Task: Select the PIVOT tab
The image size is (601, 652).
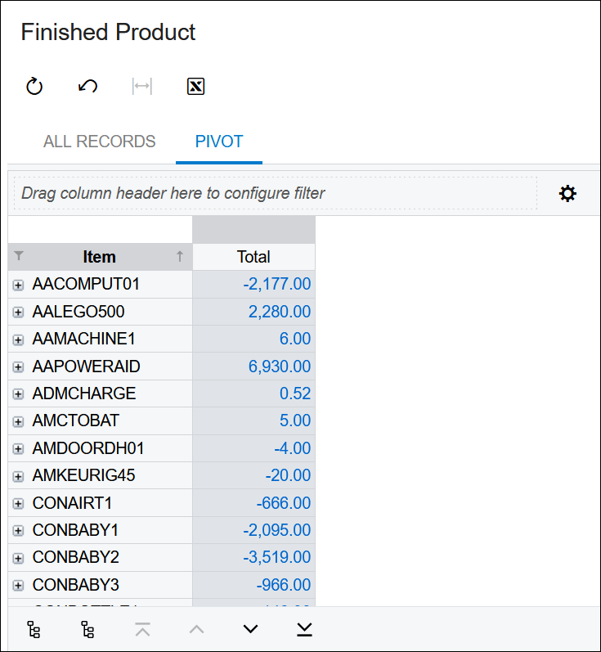Action: coord(219,142)
